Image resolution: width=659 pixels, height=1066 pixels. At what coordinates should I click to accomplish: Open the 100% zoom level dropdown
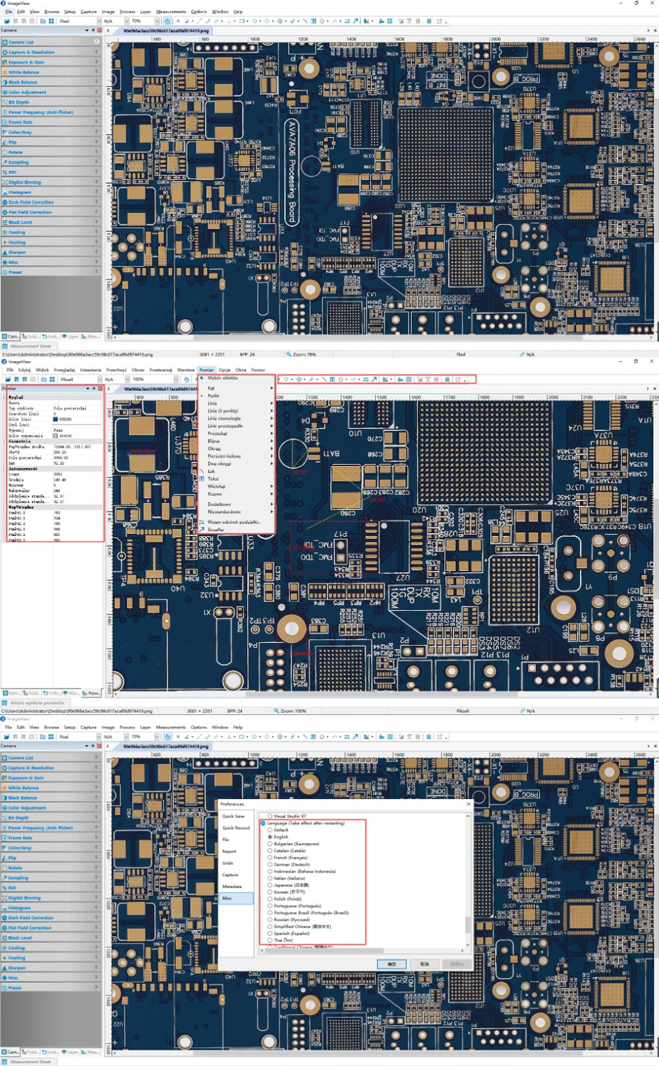[x=176, y=379]
